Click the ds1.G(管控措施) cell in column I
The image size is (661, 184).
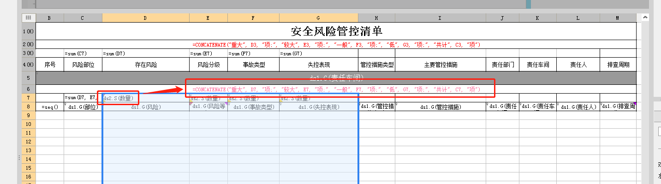(441, 107)
